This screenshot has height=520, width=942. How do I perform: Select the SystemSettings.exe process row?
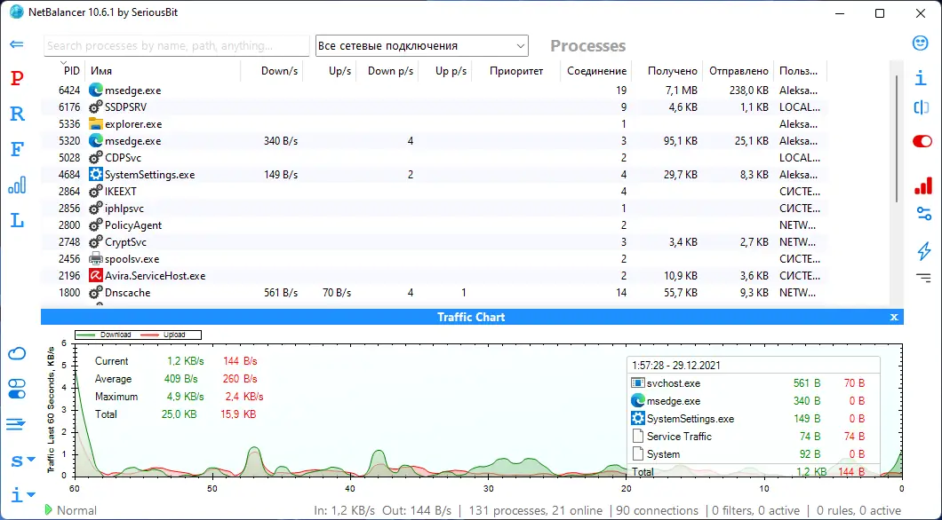pos(435,175)
